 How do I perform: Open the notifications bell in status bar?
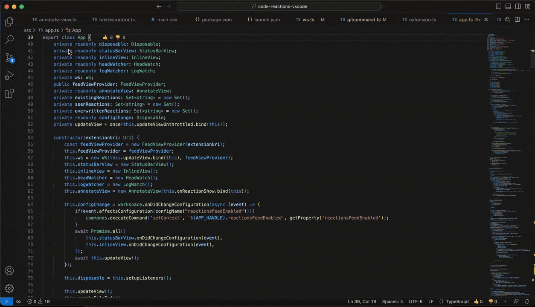(527, 301)
